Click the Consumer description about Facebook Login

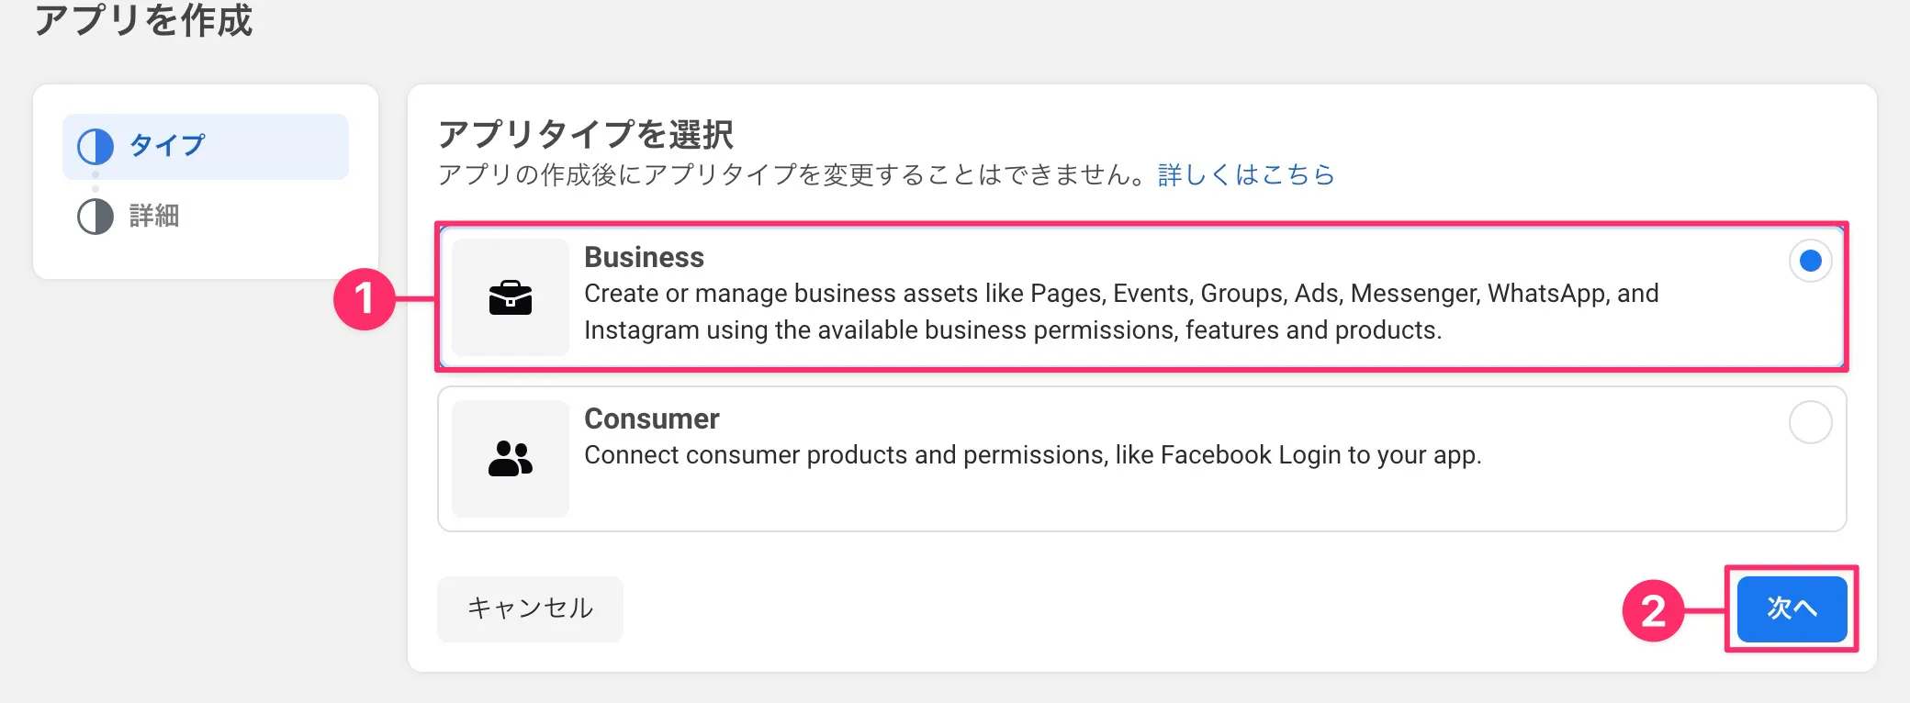[x=1032, y=455]
